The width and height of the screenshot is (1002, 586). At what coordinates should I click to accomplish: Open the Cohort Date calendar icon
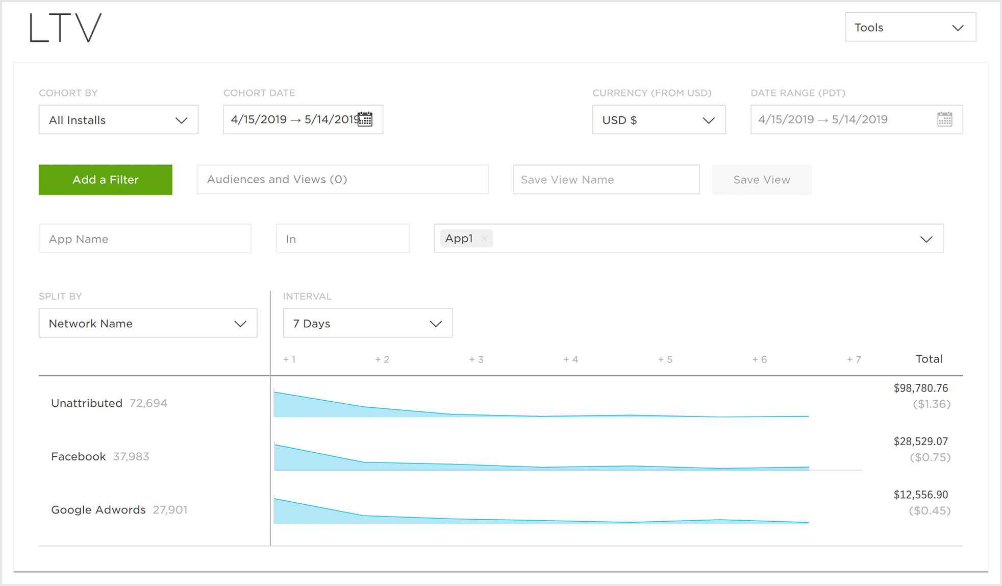coord(365,119)
